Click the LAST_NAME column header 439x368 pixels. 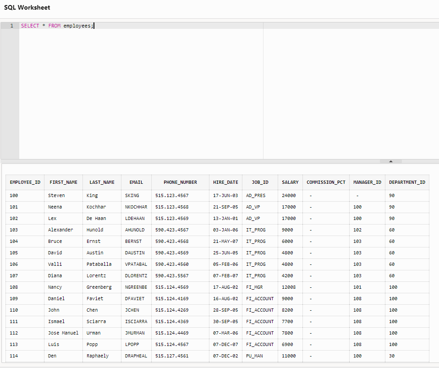pyautogui.click(x=102, y=182)
